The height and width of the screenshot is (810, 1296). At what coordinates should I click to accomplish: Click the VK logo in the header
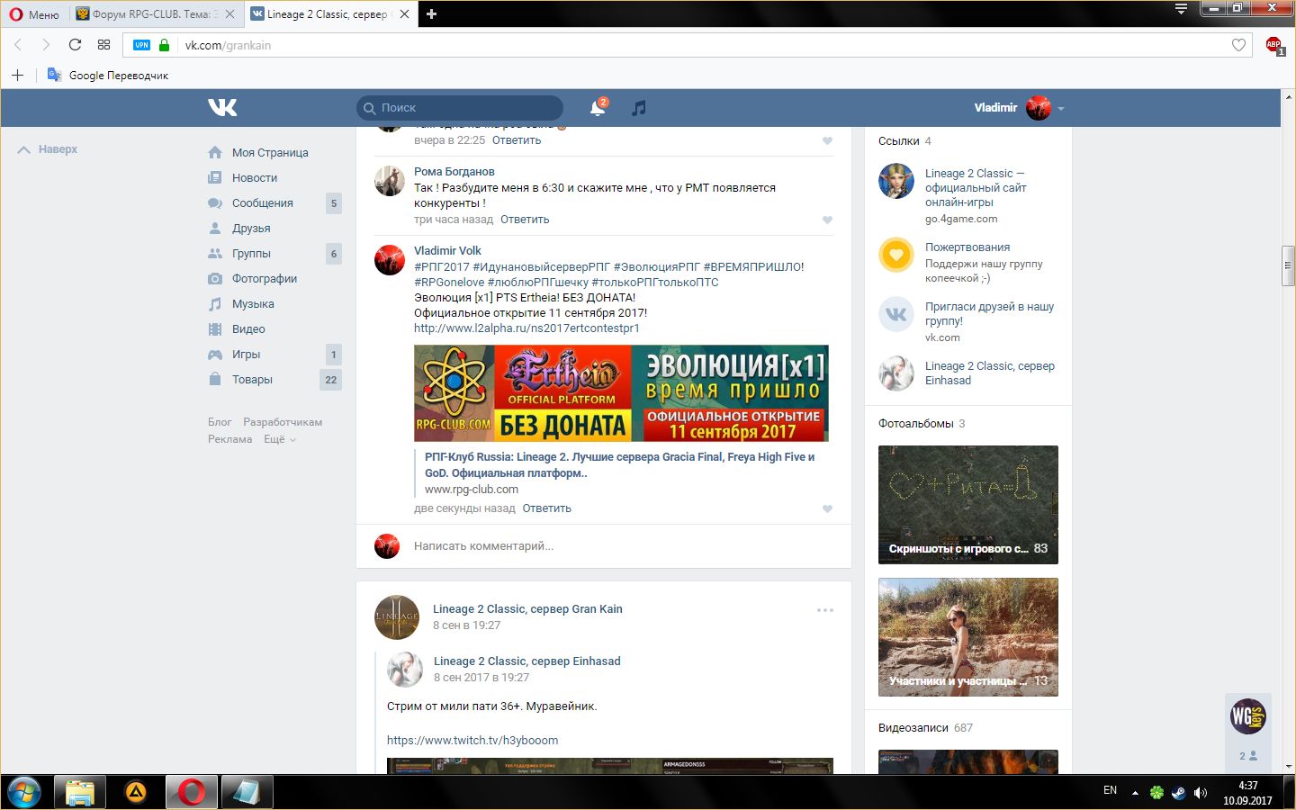(222, 108)
